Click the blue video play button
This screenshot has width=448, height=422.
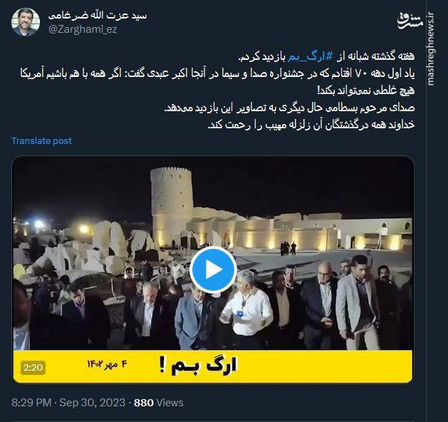[x=213, y=269]
